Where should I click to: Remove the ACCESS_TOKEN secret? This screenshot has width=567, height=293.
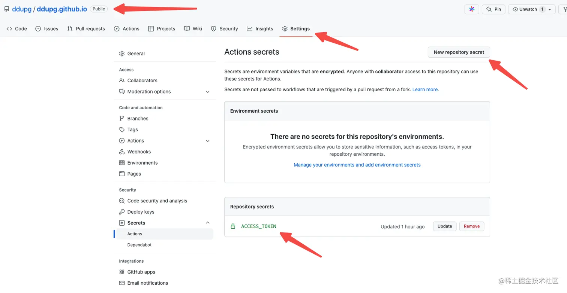(x=472, y=226)
